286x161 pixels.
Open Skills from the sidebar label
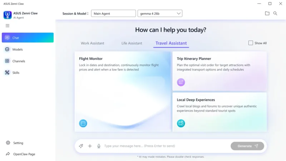[x=16, y=73]
